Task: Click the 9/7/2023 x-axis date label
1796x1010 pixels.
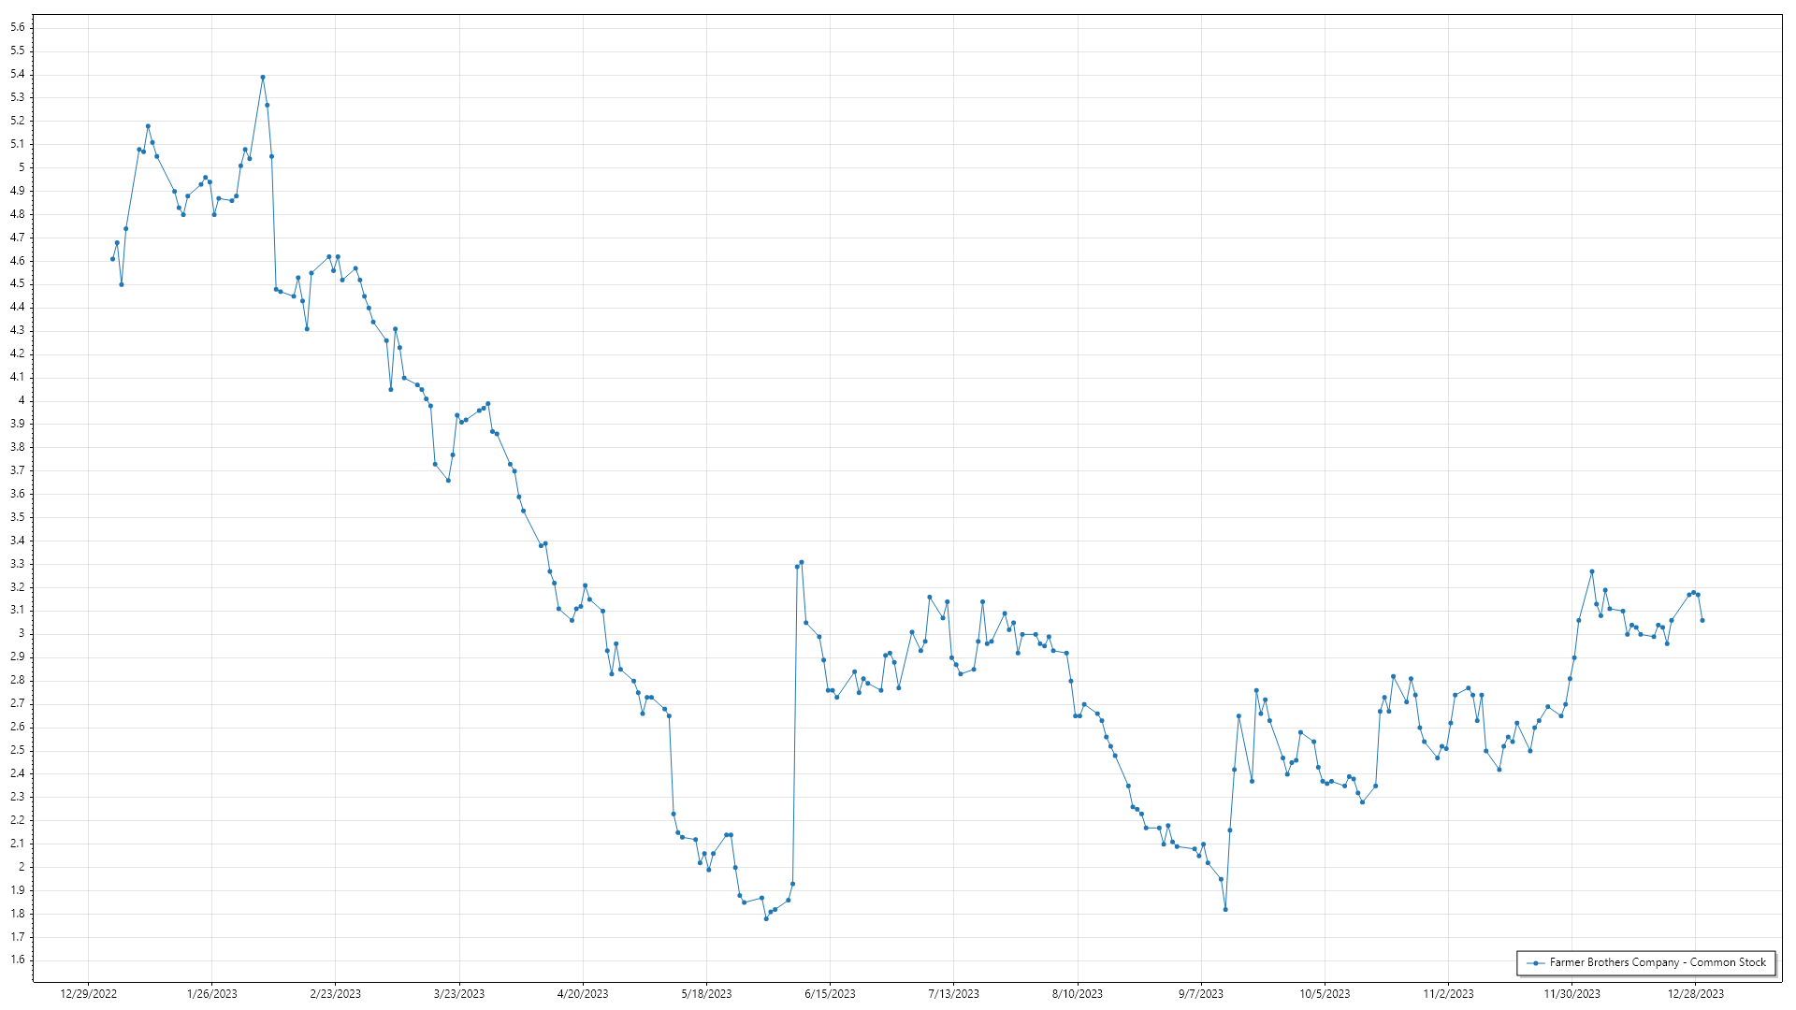Action: click(x=1201, y=994)
